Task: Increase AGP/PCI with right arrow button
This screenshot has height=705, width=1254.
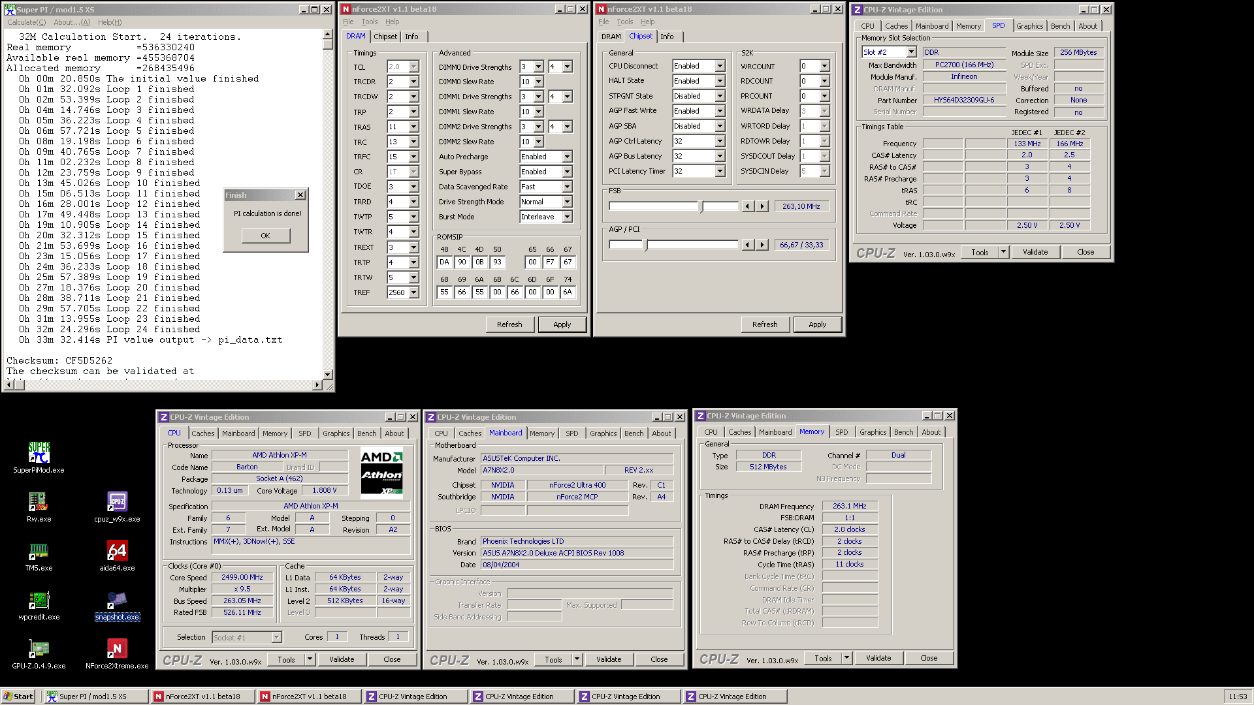Action: (x=762, y=245)
